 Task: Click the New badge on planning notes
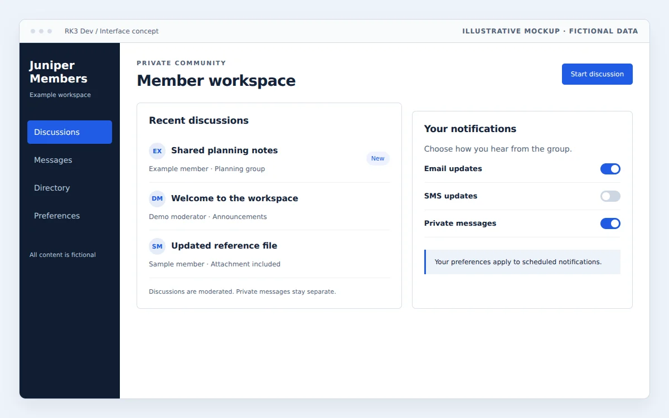click(x=377, y=159)
